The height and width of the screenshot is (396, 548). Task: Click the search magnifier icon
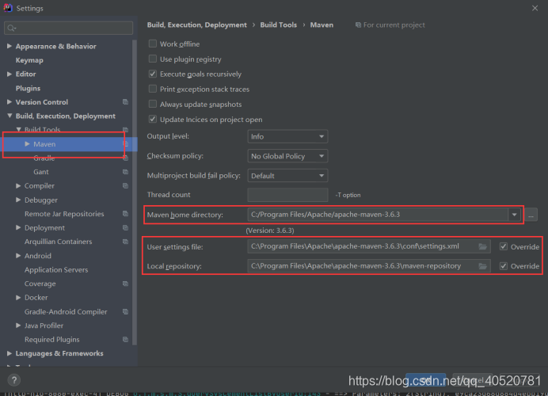[x=12, y=28]
